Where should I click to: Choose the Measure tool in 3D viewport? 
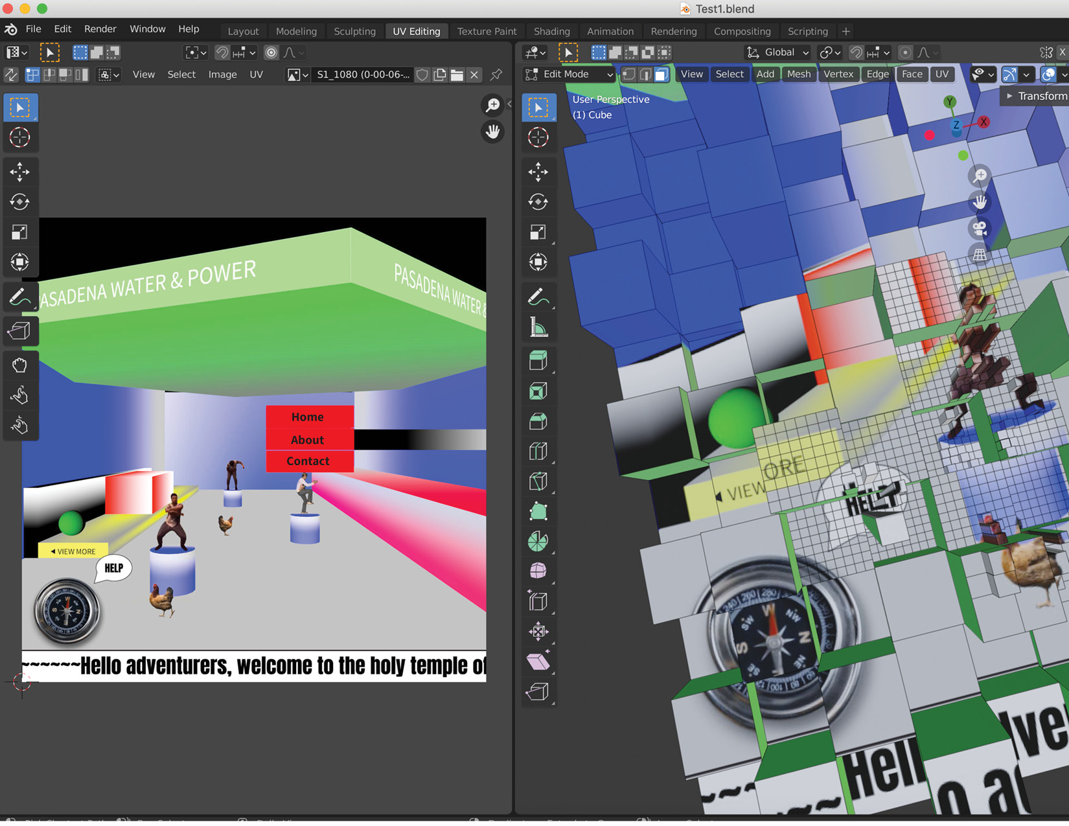pos(538,328)
